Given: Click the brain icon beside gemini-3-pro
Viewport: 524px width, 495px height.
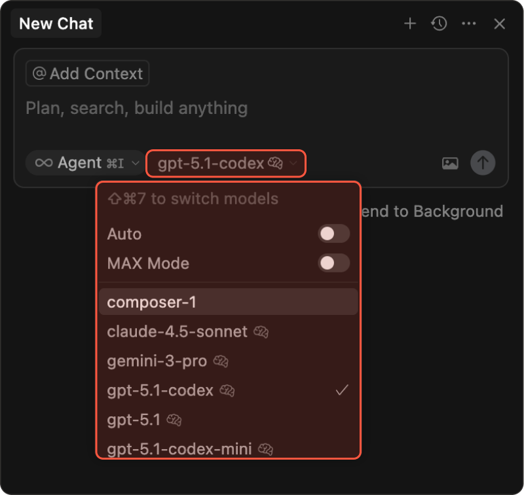Looking at the screenshot, I should pyautogui.click(x=221, y=361).
